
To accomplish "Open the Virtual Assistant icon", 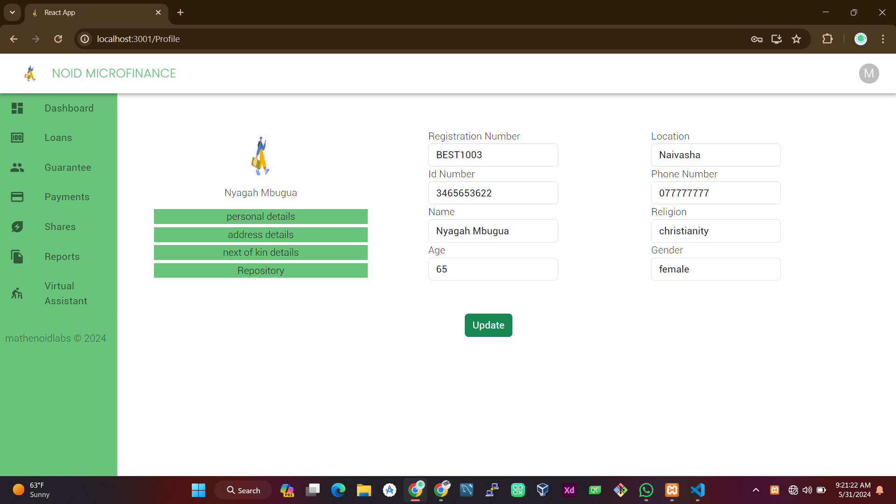I will pos(17,294).
